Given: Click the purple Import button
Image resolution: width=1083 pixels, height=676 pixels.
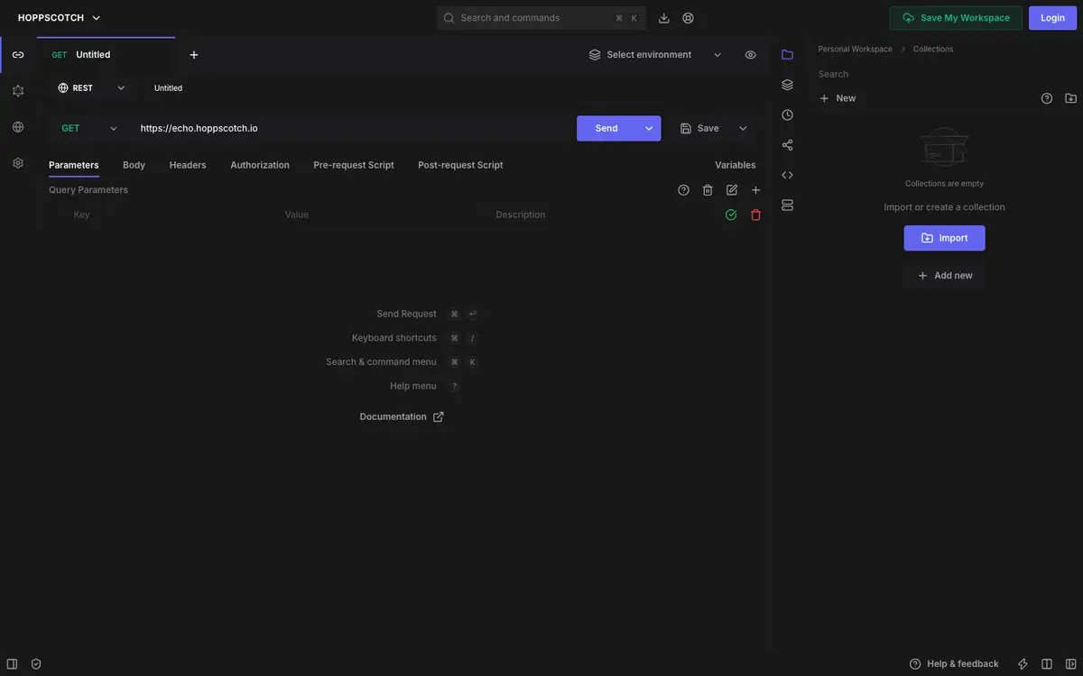Looking at the screenshot, I should point(944,238).
